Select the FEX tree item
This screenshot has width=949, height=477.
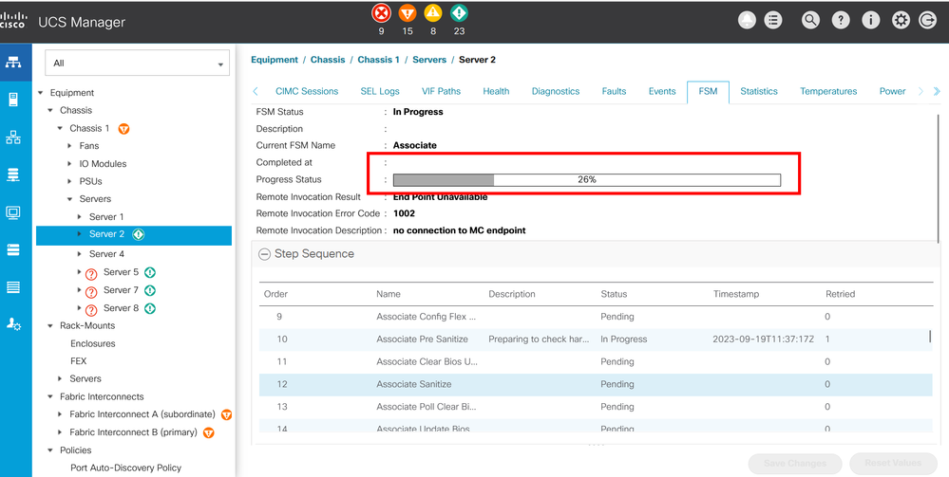(x=79, y=361)
